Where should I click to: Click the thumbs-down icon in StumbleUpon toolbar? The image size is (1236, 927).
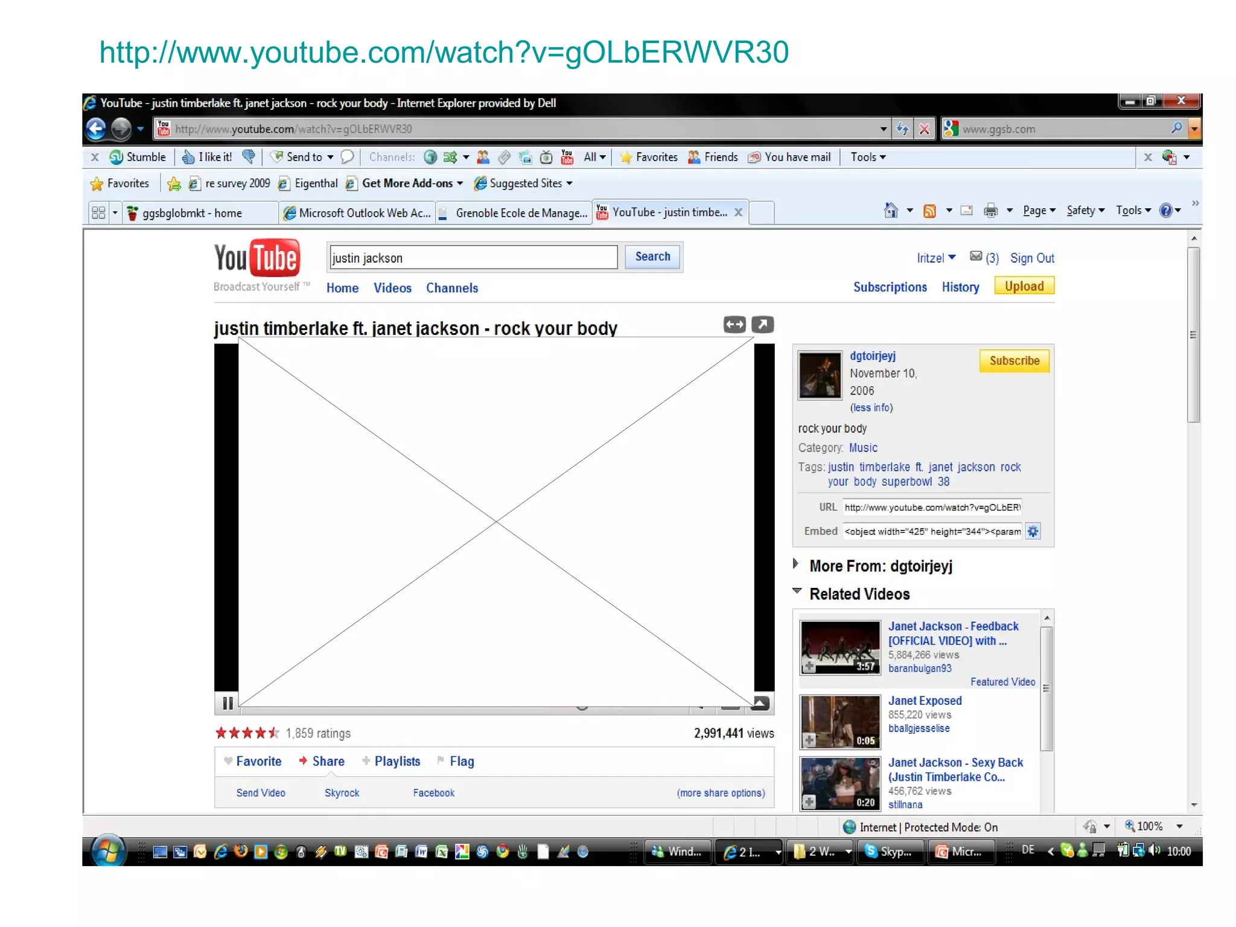coord(248,157)
